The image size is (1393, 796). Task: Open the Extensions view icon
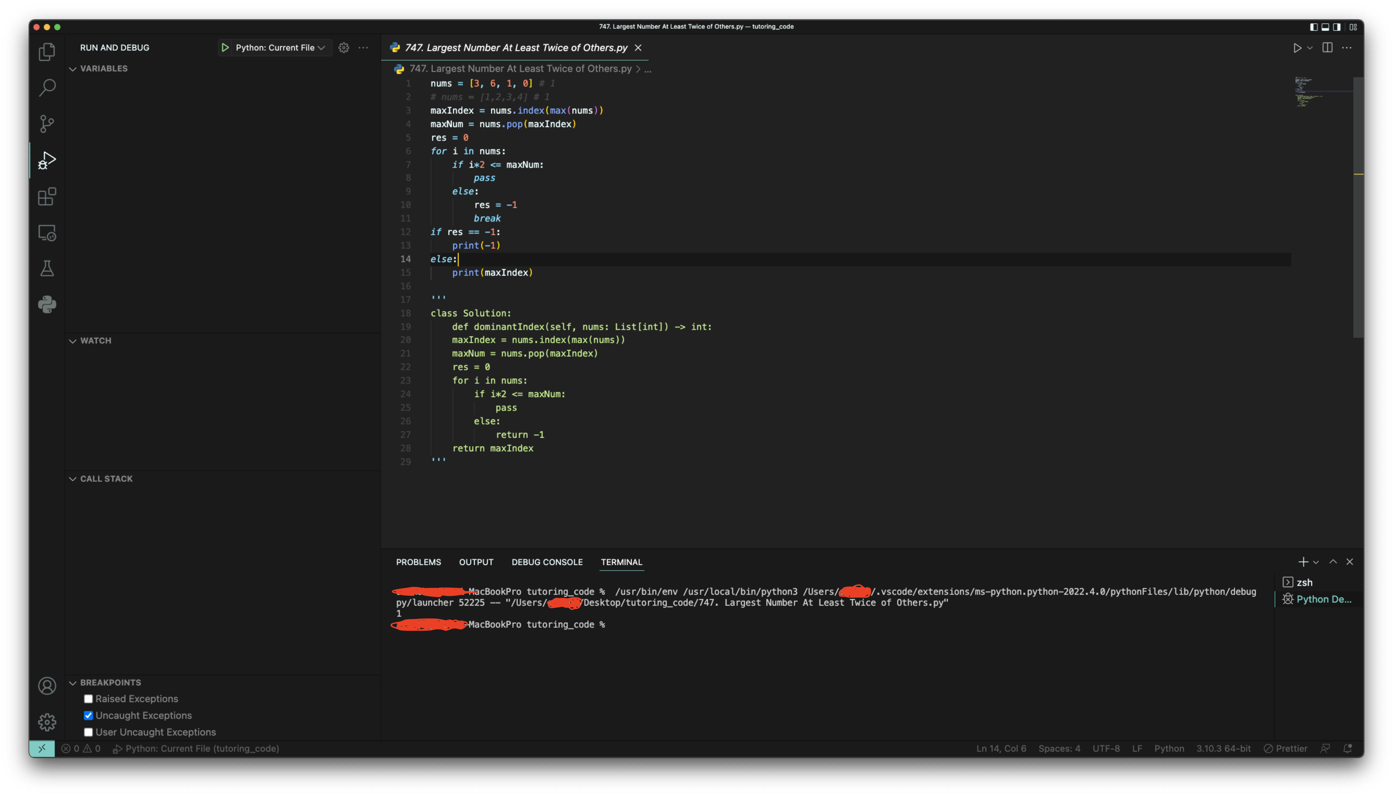[x=47, y=196]
